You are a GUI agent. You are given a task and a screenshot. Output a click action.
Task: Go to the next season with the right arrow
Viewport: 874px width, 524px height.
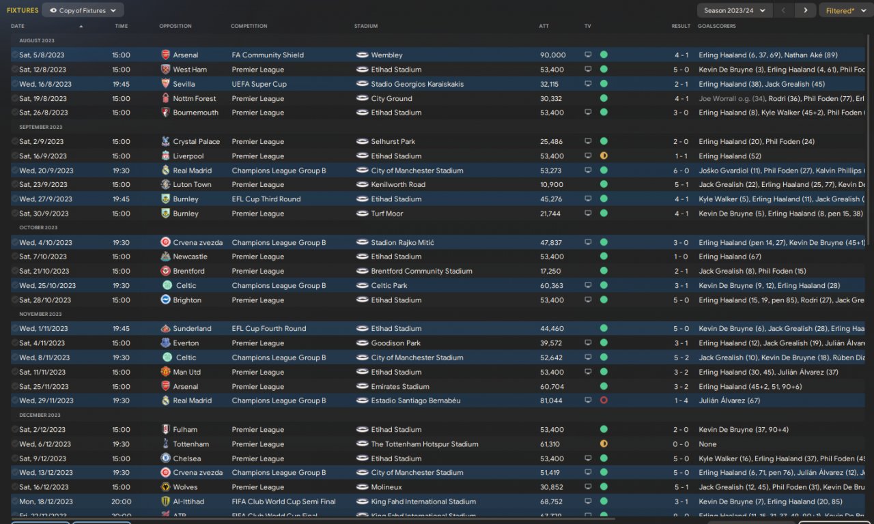click(806, 10)
